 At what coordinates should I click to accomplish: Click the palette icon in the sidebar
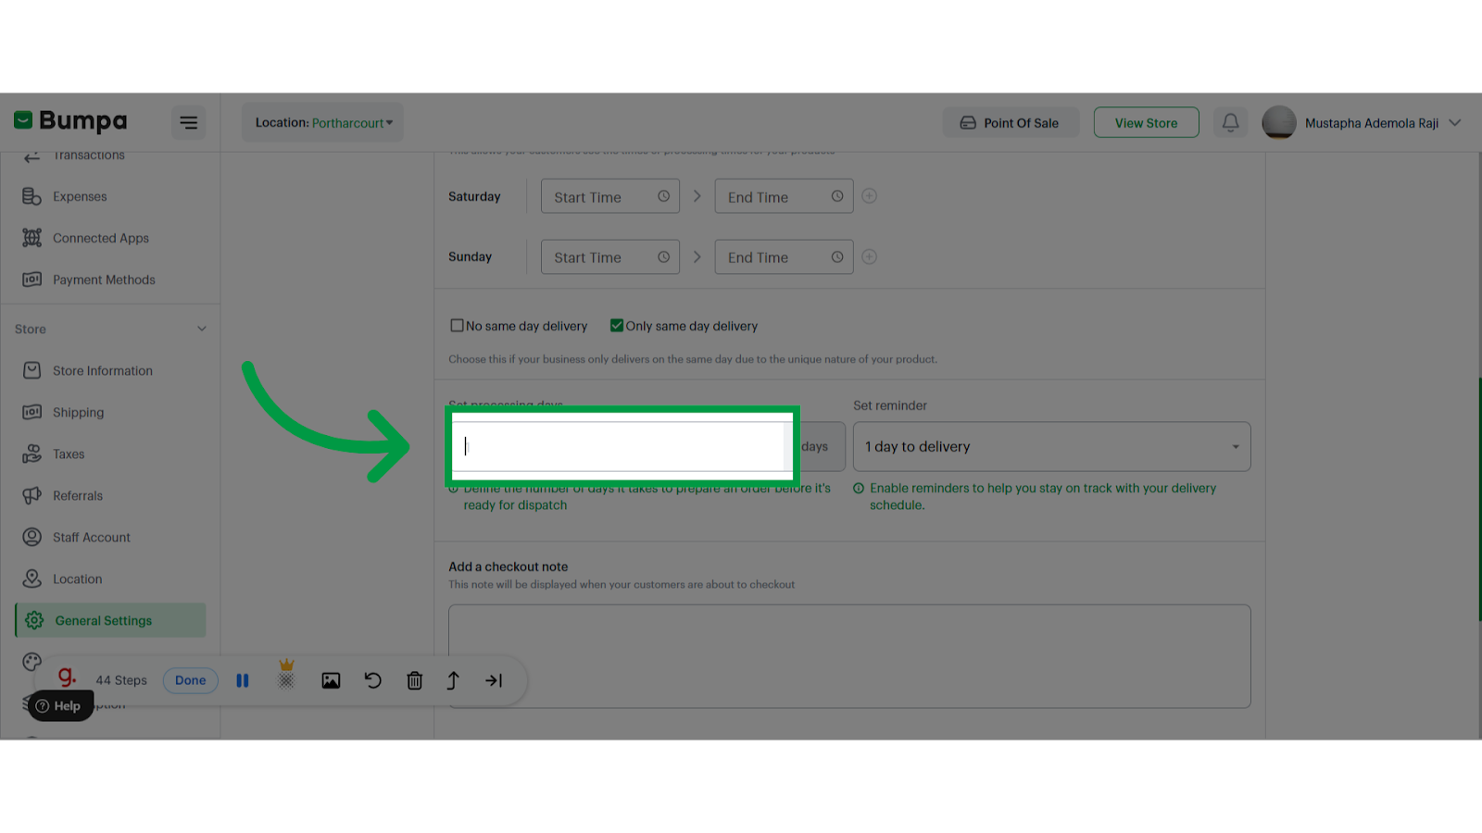click(32, 661)
